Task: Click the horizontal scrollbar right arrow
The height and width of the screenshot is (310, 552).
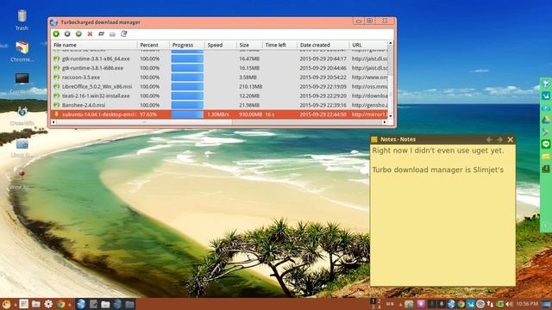Action: pyautogui.click(x=384, y=122)
